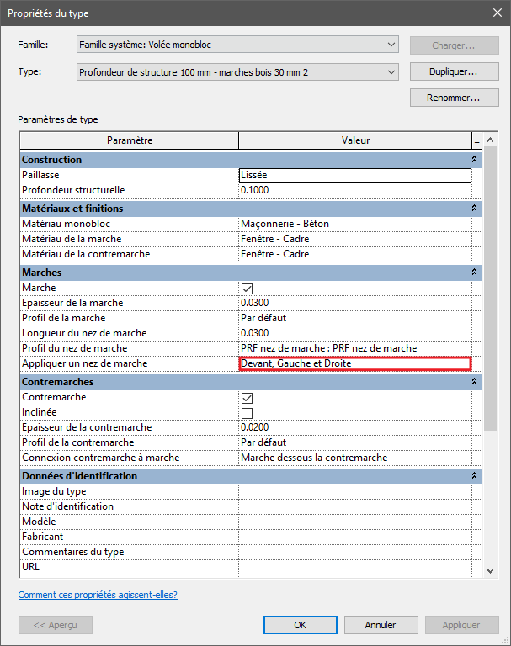
Task: Click the Dupliquer button
Action: (454, 71)
